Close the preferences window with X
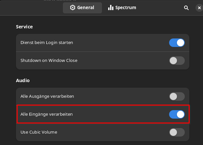The height and width of the screenshot is (145, 203). tap(199, 7)
